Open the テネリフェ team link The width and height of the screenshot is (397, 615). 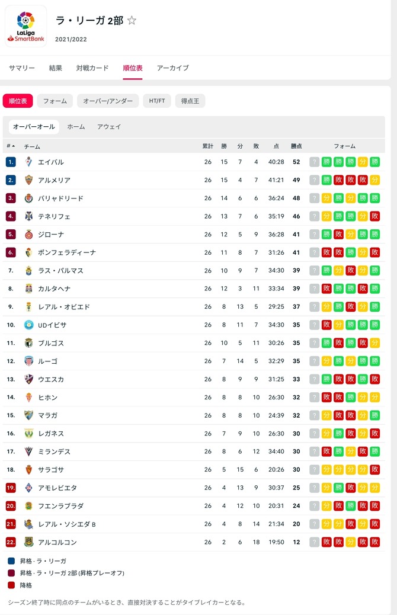54,216
